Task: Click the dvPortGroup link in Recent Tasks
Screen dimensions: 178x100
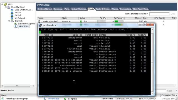Action: (54, 99)
